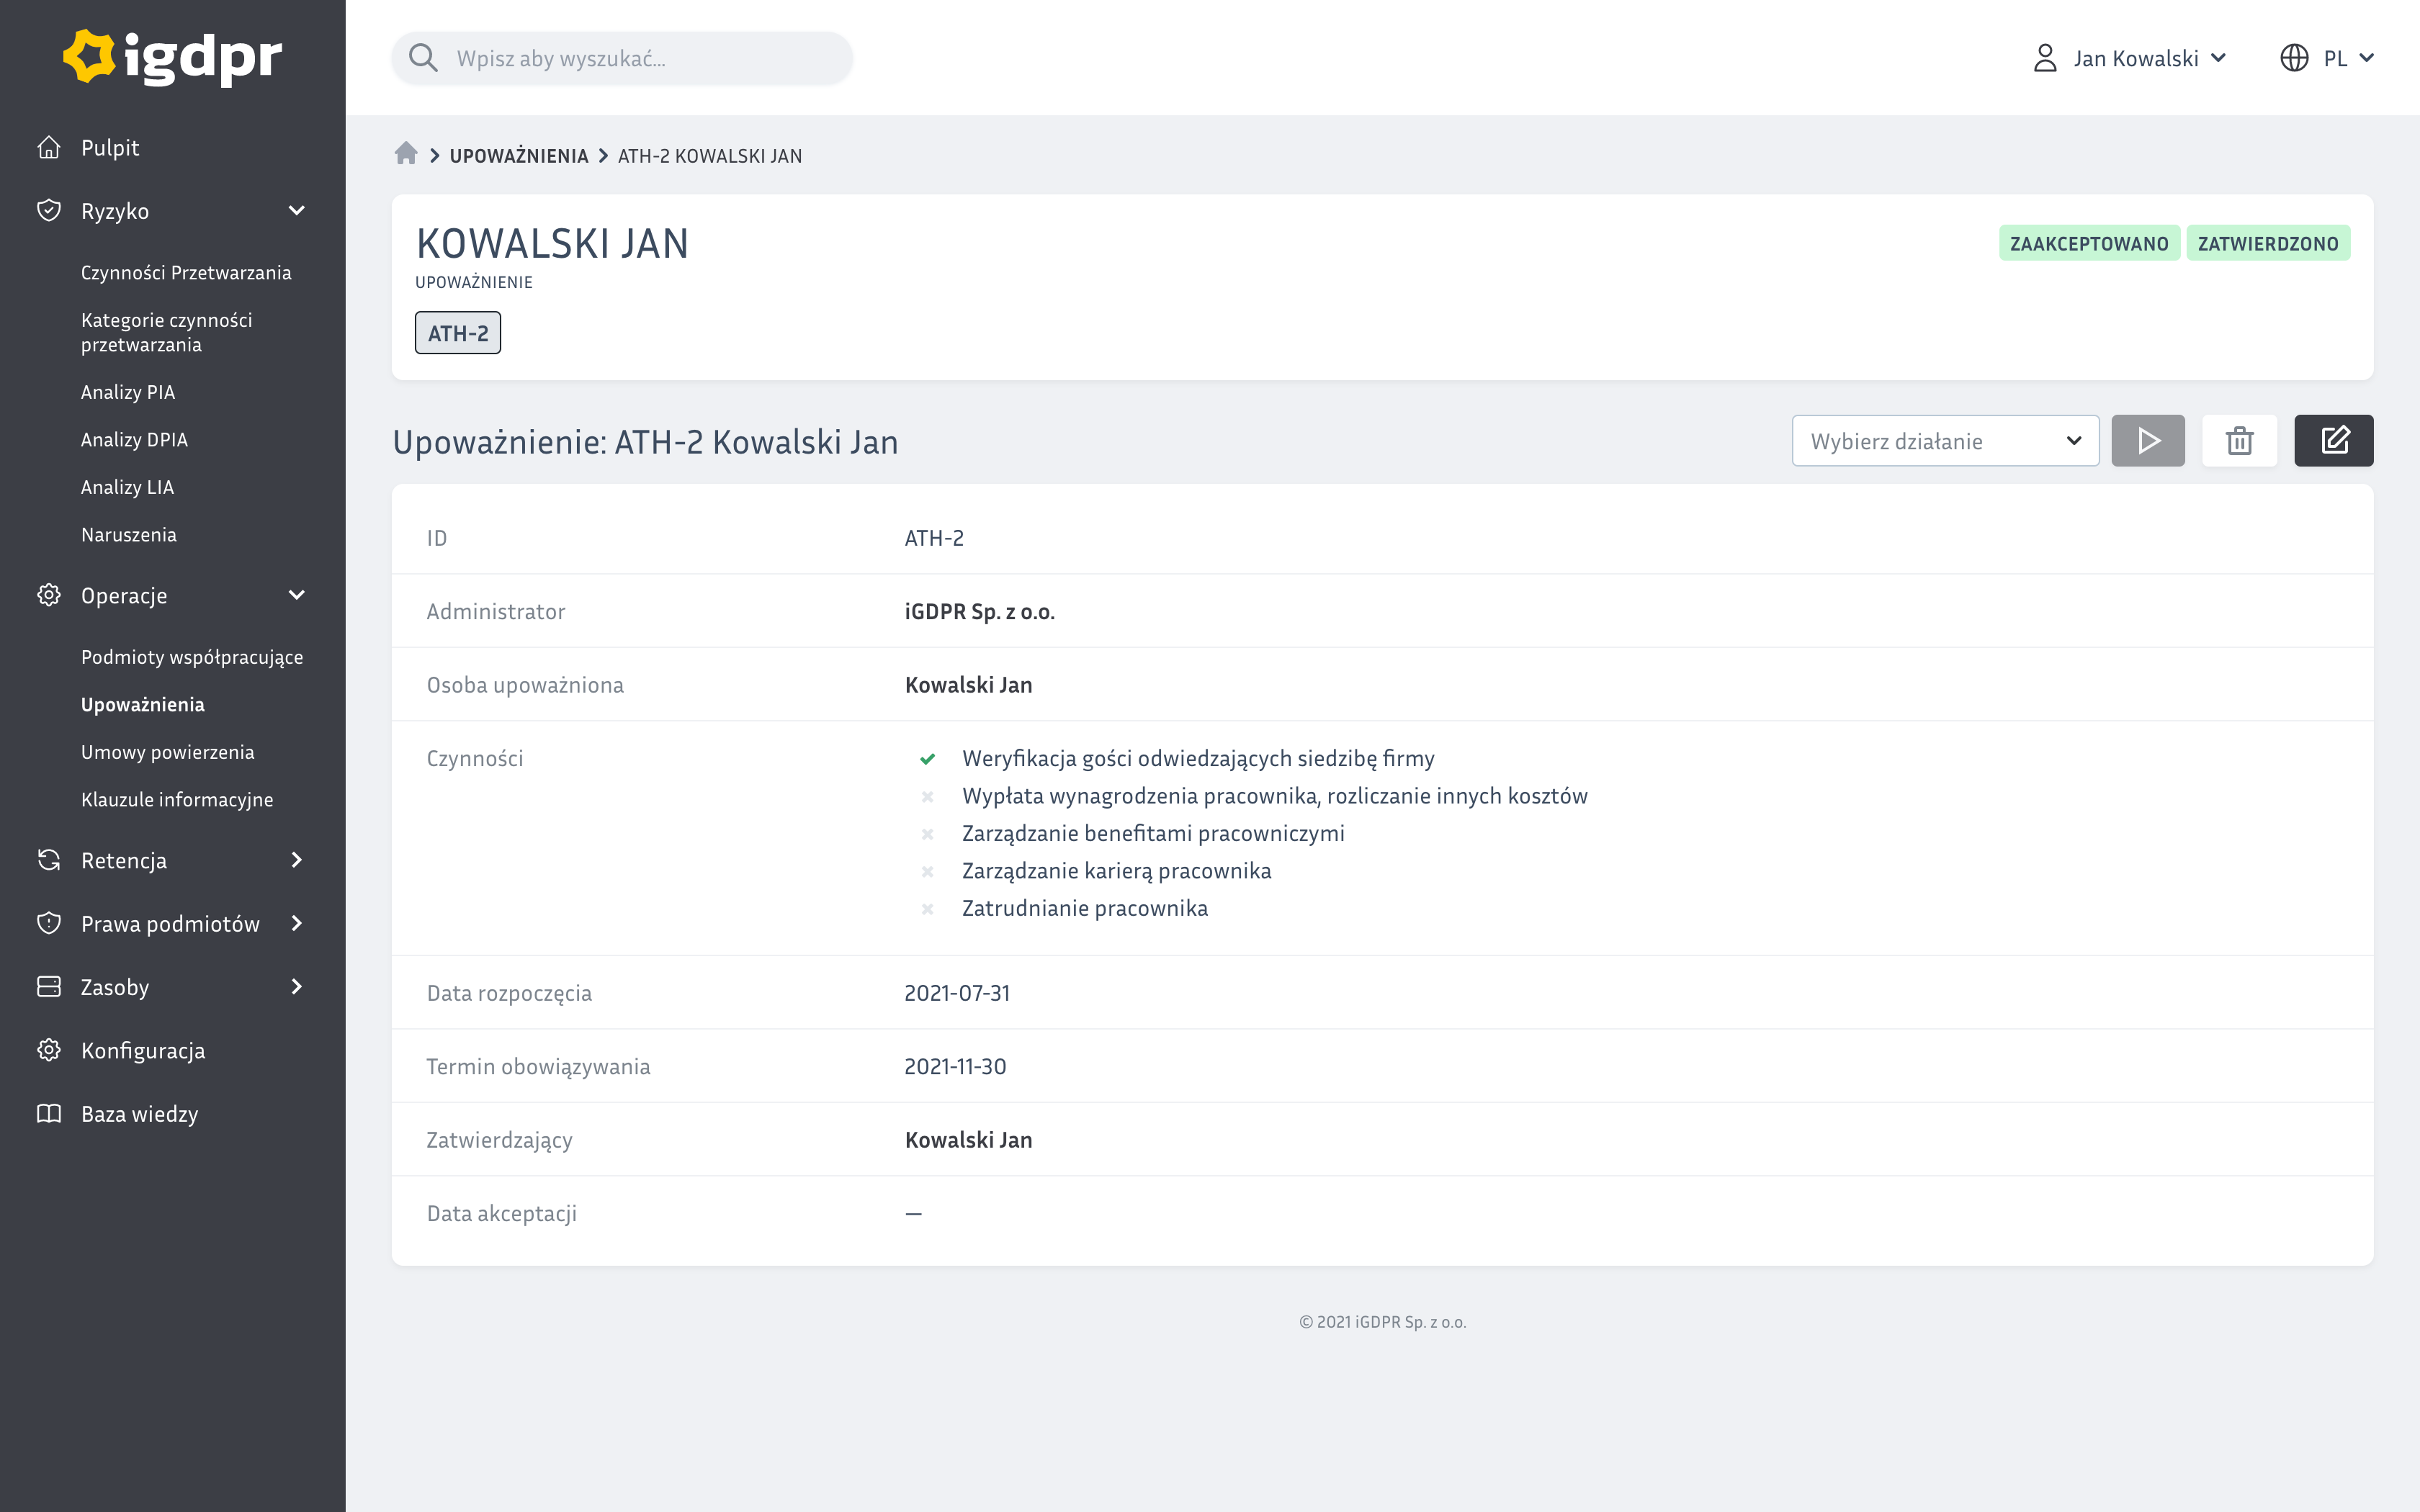Edit authorization with pencil icon
Image resolution: width=2420 pixels, height=1512 pixels.
(x=2333, y=441)
